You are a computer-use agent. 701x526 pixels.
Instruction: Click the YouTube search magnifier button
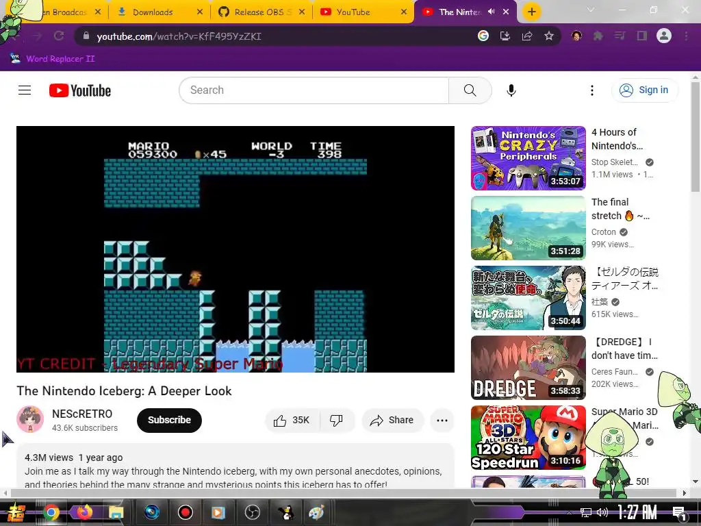pos(470,90)
